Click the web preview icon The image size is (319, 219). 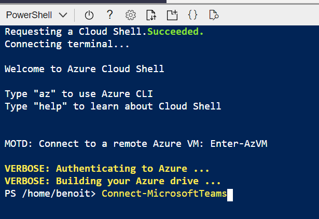point(213,15)
